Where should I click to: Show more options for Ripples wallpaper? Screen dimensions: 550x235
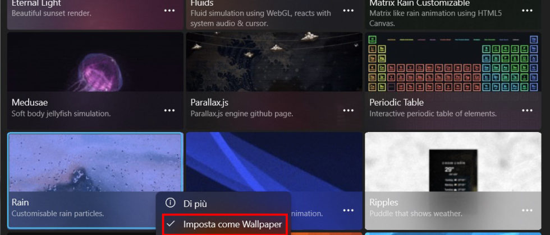click(527, 210)
